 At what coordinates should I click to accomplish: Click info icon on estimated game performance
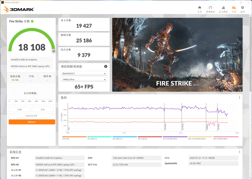click(106, 67)
